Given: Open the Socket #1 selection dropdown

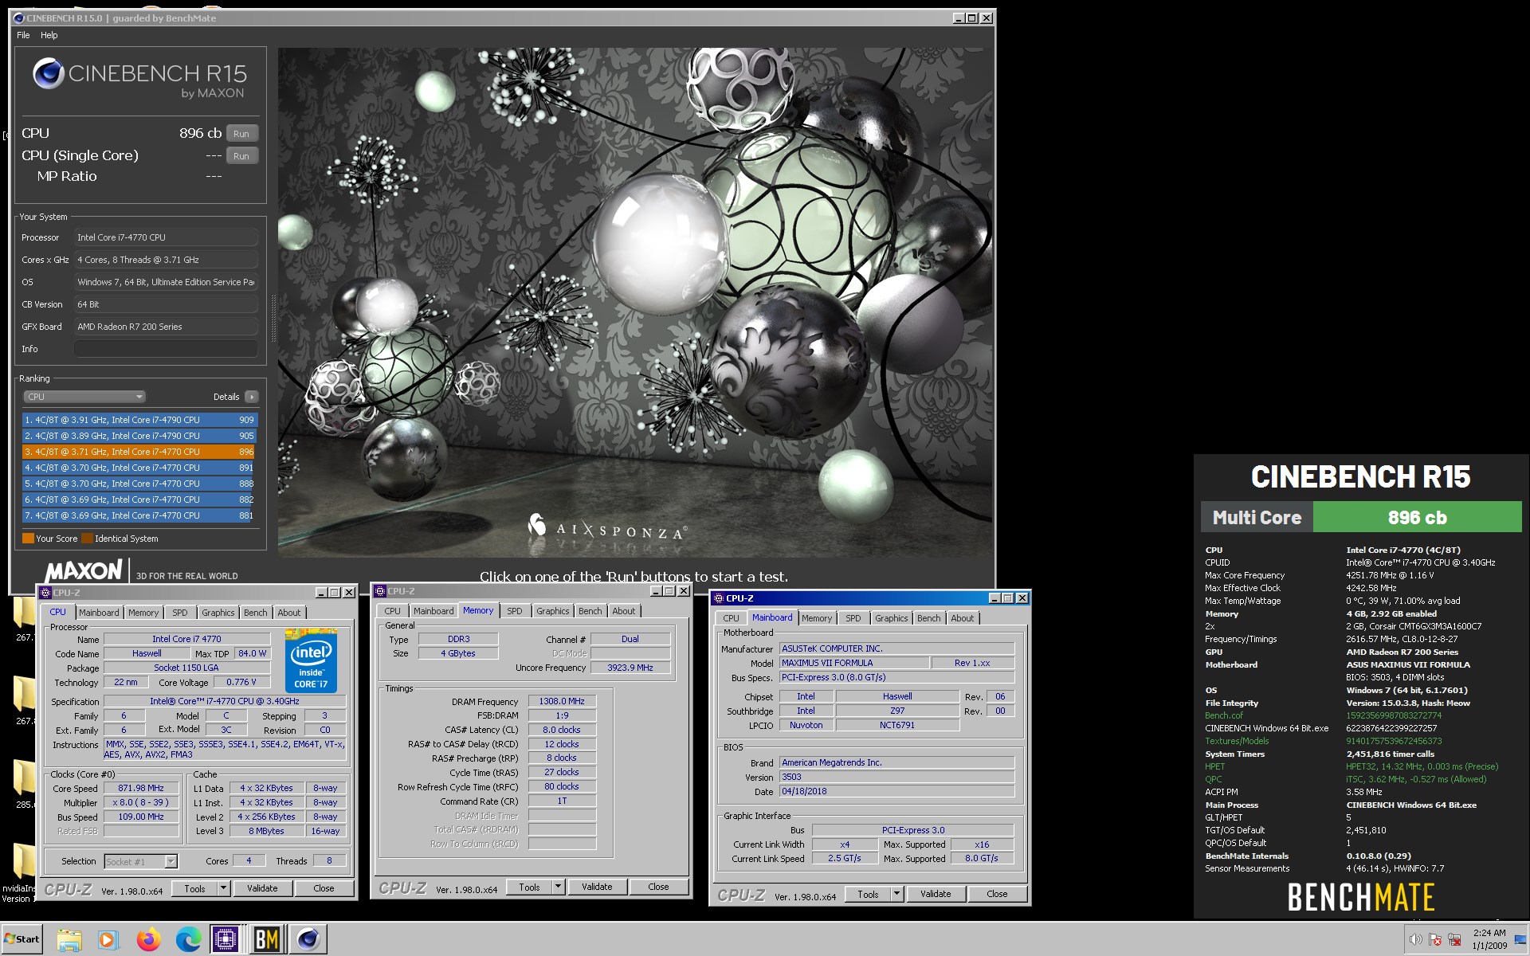Looking at the screenshot, I should (141, 861).
